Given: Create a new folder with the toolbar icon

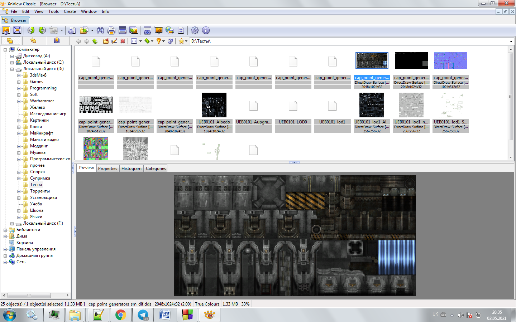Looking at the screenshot, I should (106, 41).
